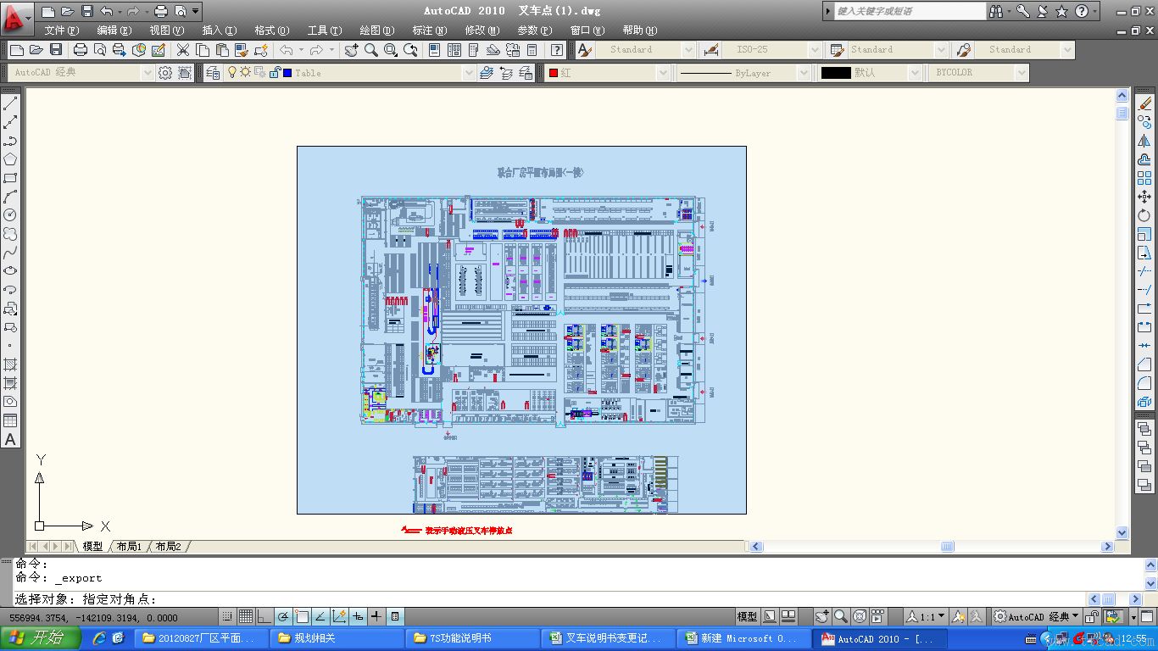Select the Rotate modify tool

1144,215
